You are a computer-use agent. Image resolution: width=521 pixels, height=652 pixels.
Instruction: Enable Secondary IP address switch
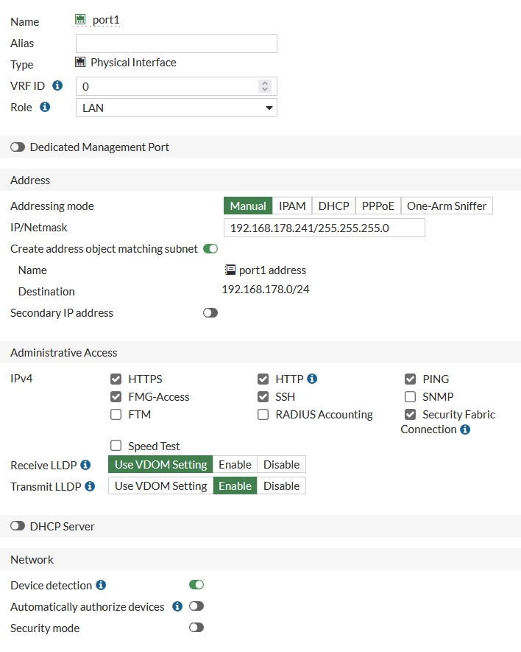coord(210,312)
